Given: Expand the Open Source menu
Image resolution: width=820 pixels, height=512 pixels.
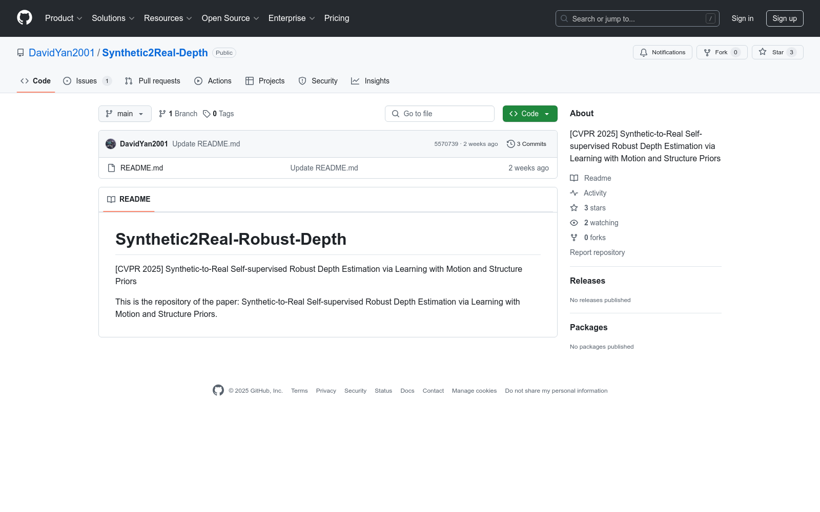Looking at the screenshot, I should pos(231,18).
